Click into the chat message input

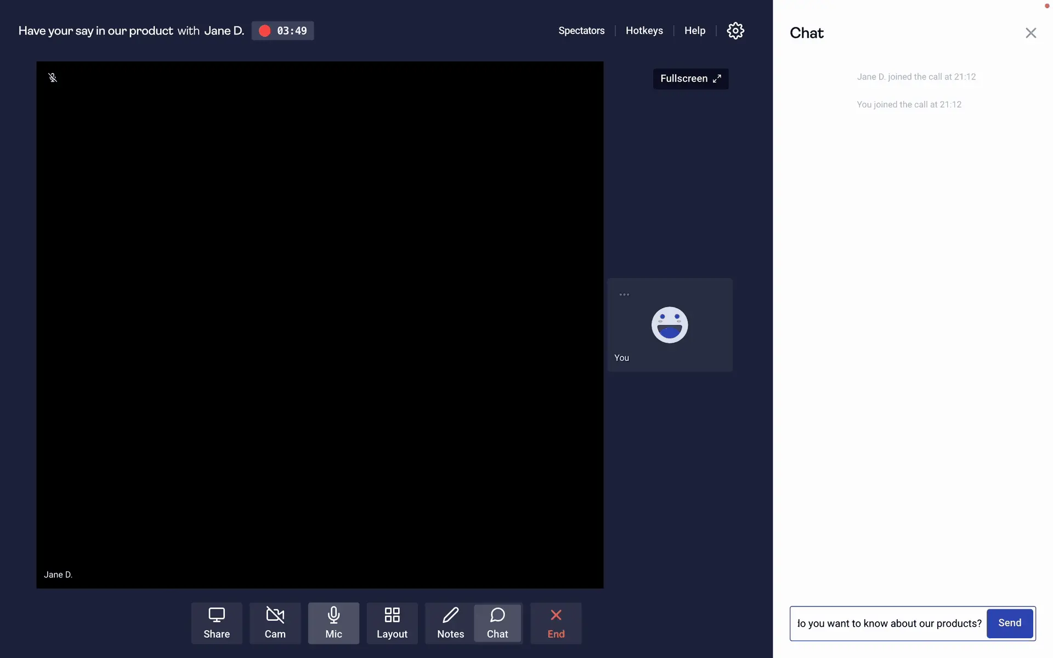tap(888, 623)
